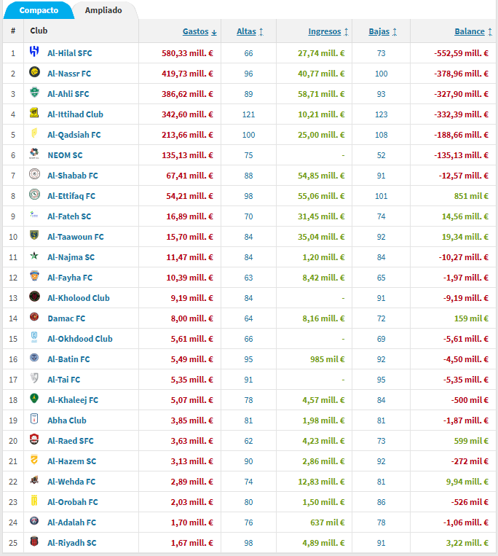Click the Al-Kholood Club crest
498x556 pixels.
[x=34, y=297]
